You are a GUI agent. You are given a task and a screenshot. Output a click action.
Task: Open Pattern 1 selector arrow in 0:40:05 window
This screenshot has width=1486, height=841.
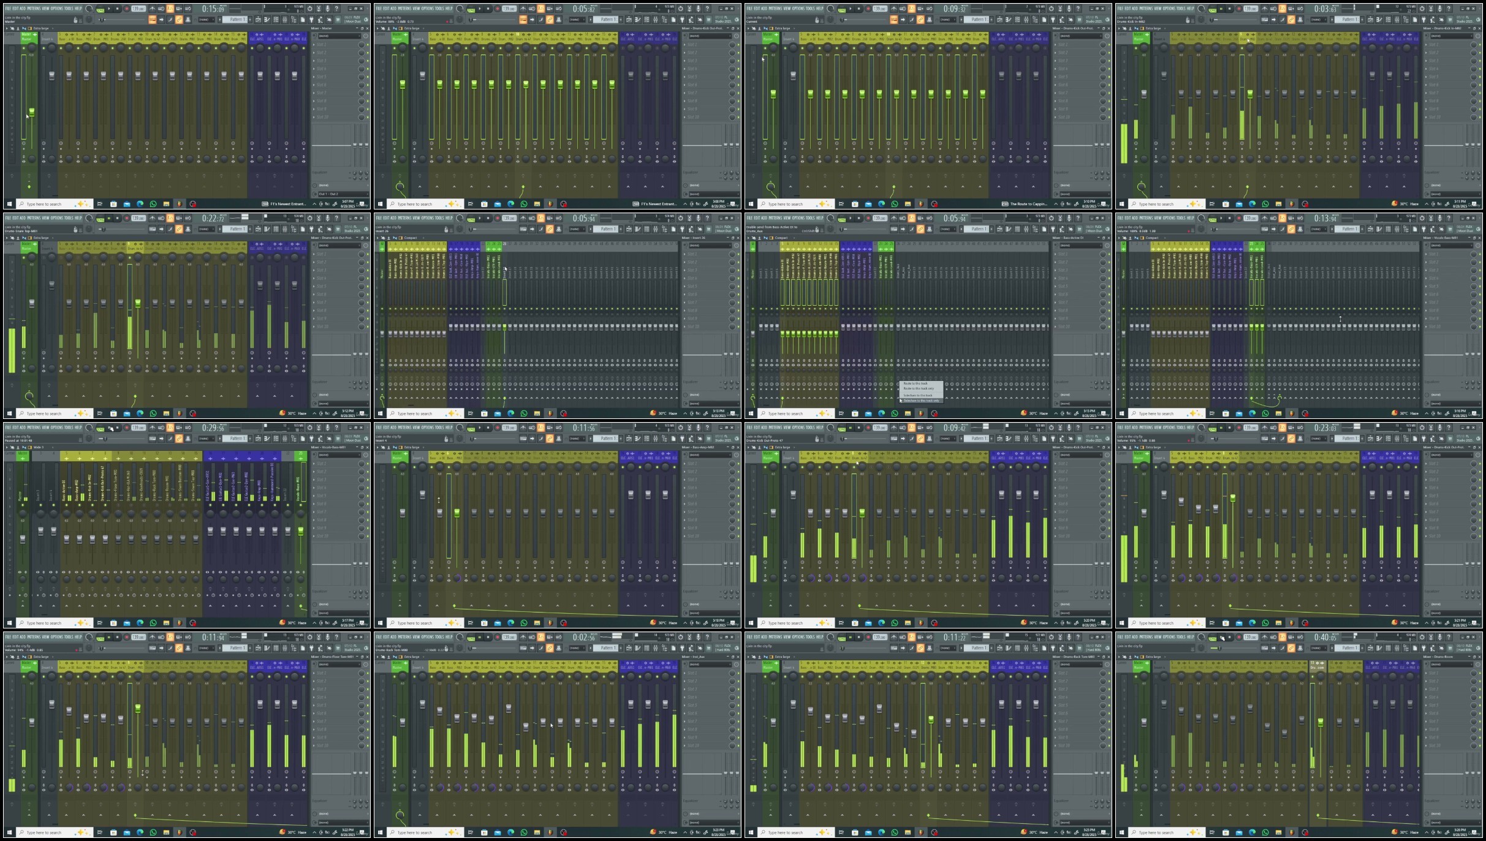pos(1332,648)
